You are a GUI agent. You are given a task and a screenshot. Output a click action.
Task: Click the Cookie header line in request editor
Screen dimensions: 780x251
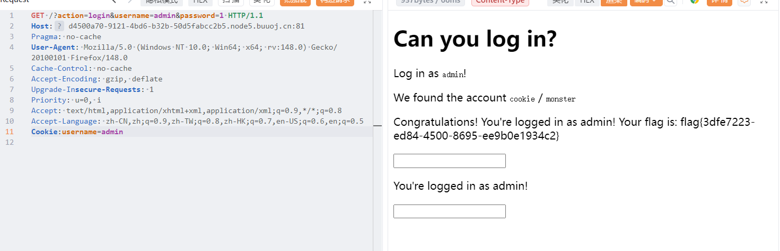[x=77, y=132]
